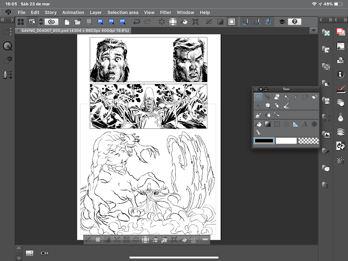Select the Gradient tool in Tool palette
Image resolution: width=348 pixels, height=261 pixels.
click(x=268, y=124)
